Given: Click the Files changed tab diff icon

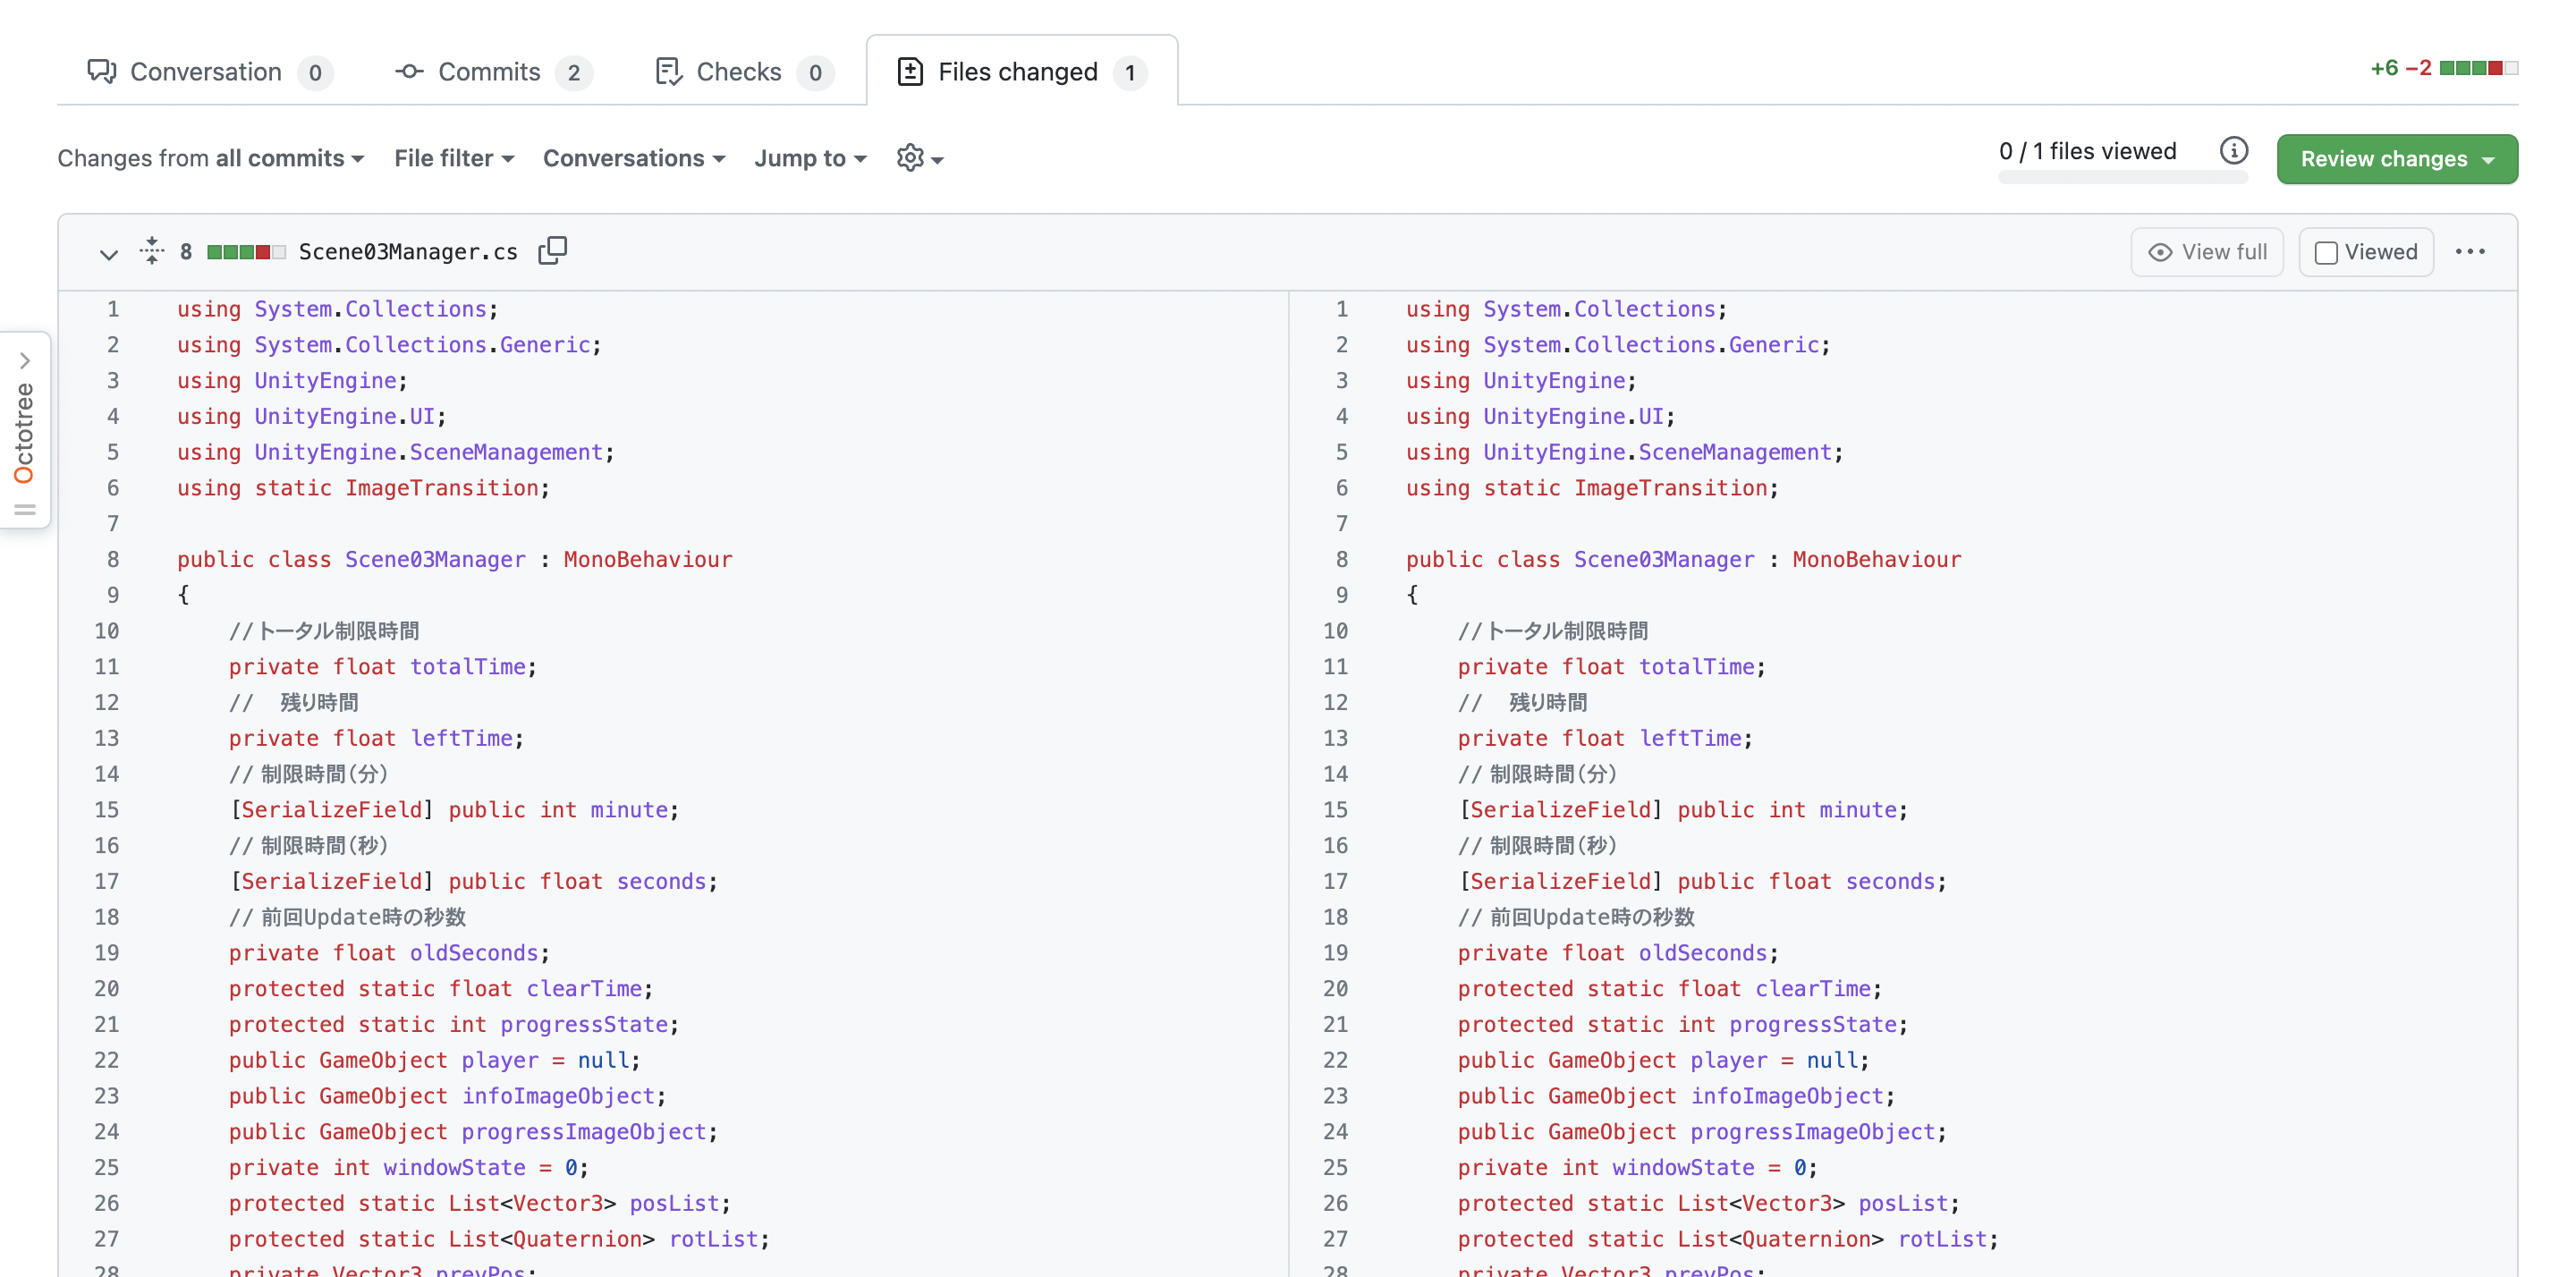Looking at the screenshot, I should (910, 72).
